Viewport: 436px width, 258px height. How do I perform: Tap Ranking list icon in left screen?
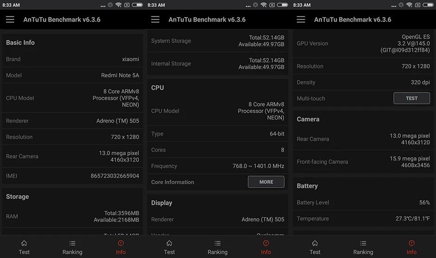pyautogui.click(x=72, y=243)
